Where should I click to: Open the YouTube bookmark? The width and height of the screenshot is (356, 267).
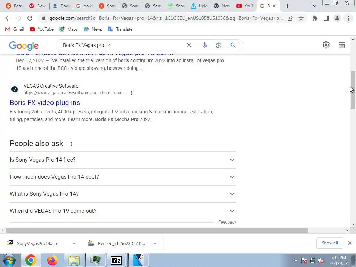42,29
